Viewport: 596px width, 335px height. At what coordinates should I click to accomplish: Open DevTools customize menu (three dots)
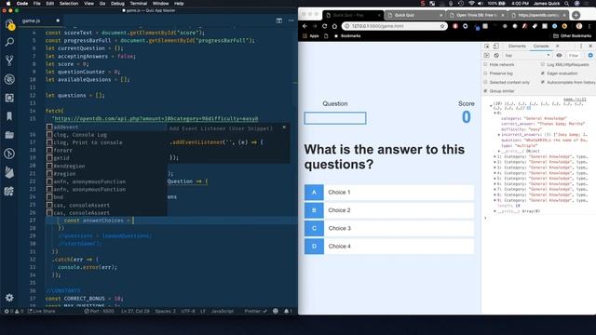(581, 46)
